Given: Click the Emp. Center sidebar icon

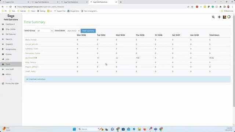Looking at the screenshot, I should coord(3,29).
